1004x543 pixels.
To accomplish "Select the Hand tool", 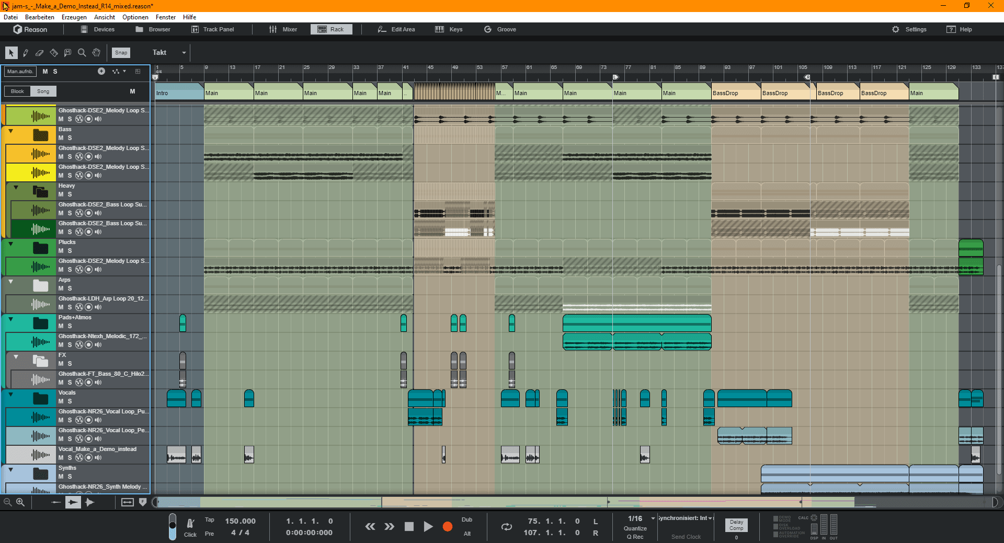I will coord(96,53).
